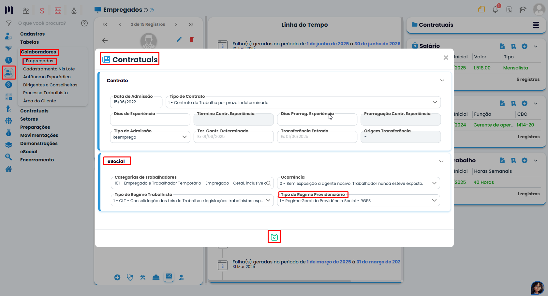Open the filter funnel icon
The width and height of the screenshot is (548, 296).
tap(9, 23)
